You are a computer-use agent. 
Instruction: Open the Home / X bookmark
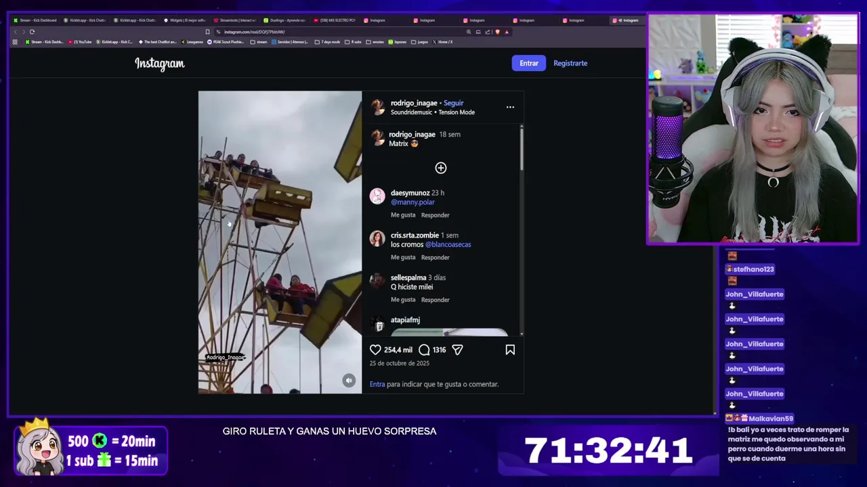(x=442, y=42)
